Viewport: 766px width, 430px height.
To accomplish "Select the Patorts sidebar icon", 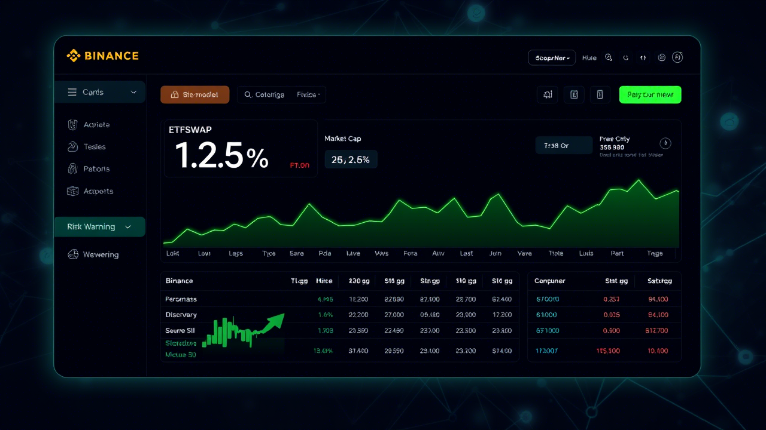I will pos(73,169).
